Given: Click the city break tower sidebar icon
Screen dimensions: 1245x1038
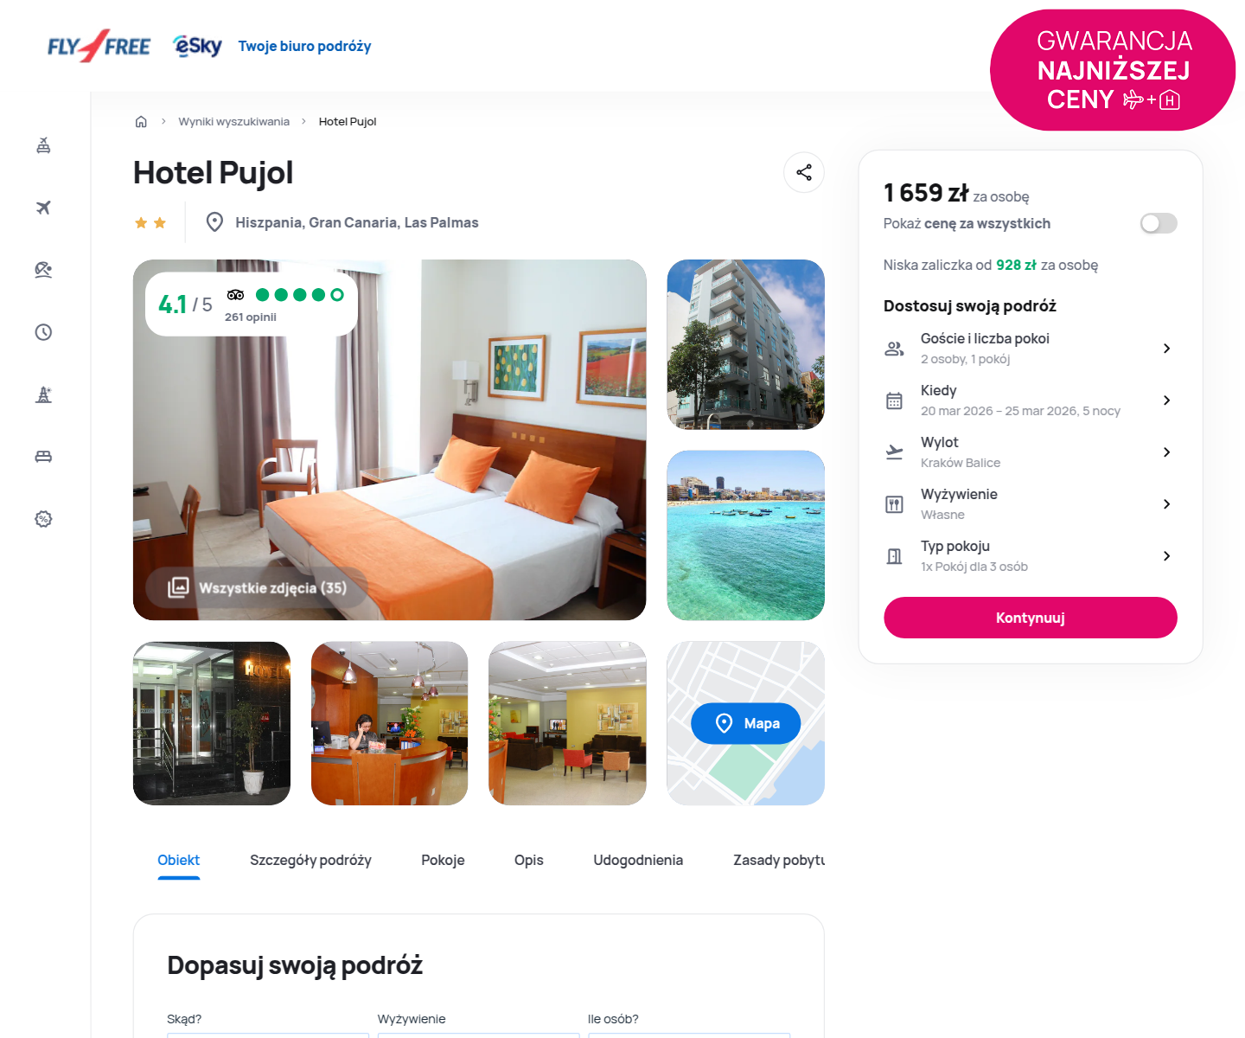Looking at the screenshot, I should [x=43, y=394].
